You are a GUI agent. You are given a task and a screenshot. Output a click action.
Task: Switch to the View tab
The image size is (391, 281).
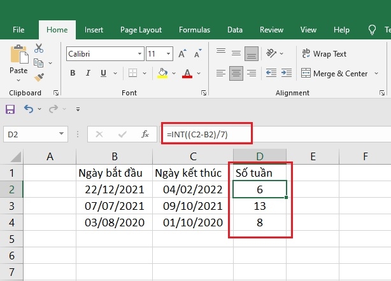(x=308, y=30)
